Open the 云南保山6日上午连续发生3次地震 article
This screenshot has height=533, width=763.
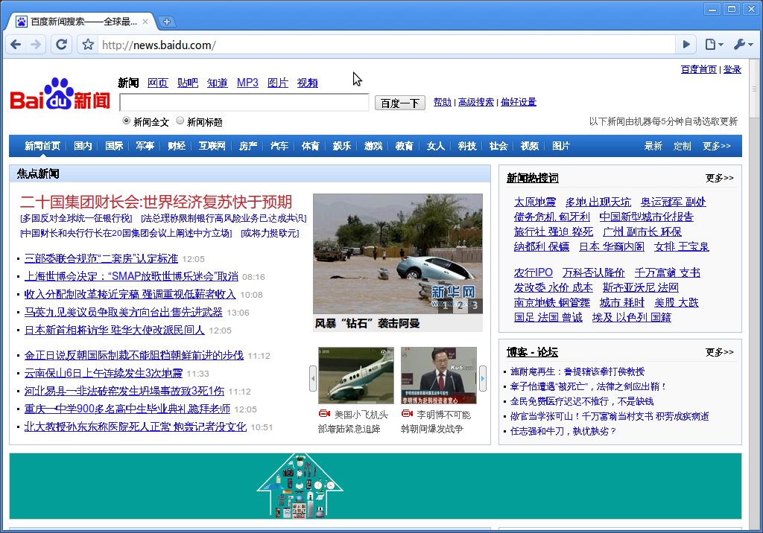[104, 373]
